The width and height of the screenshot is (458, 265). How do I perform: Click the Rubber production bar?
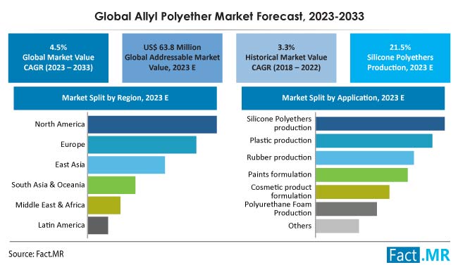(x=365, y=157)
